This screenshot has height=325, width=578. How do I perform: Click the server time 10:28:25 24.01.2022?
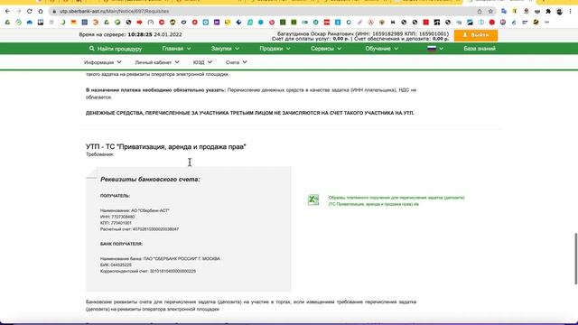click(x=154, y=34)
